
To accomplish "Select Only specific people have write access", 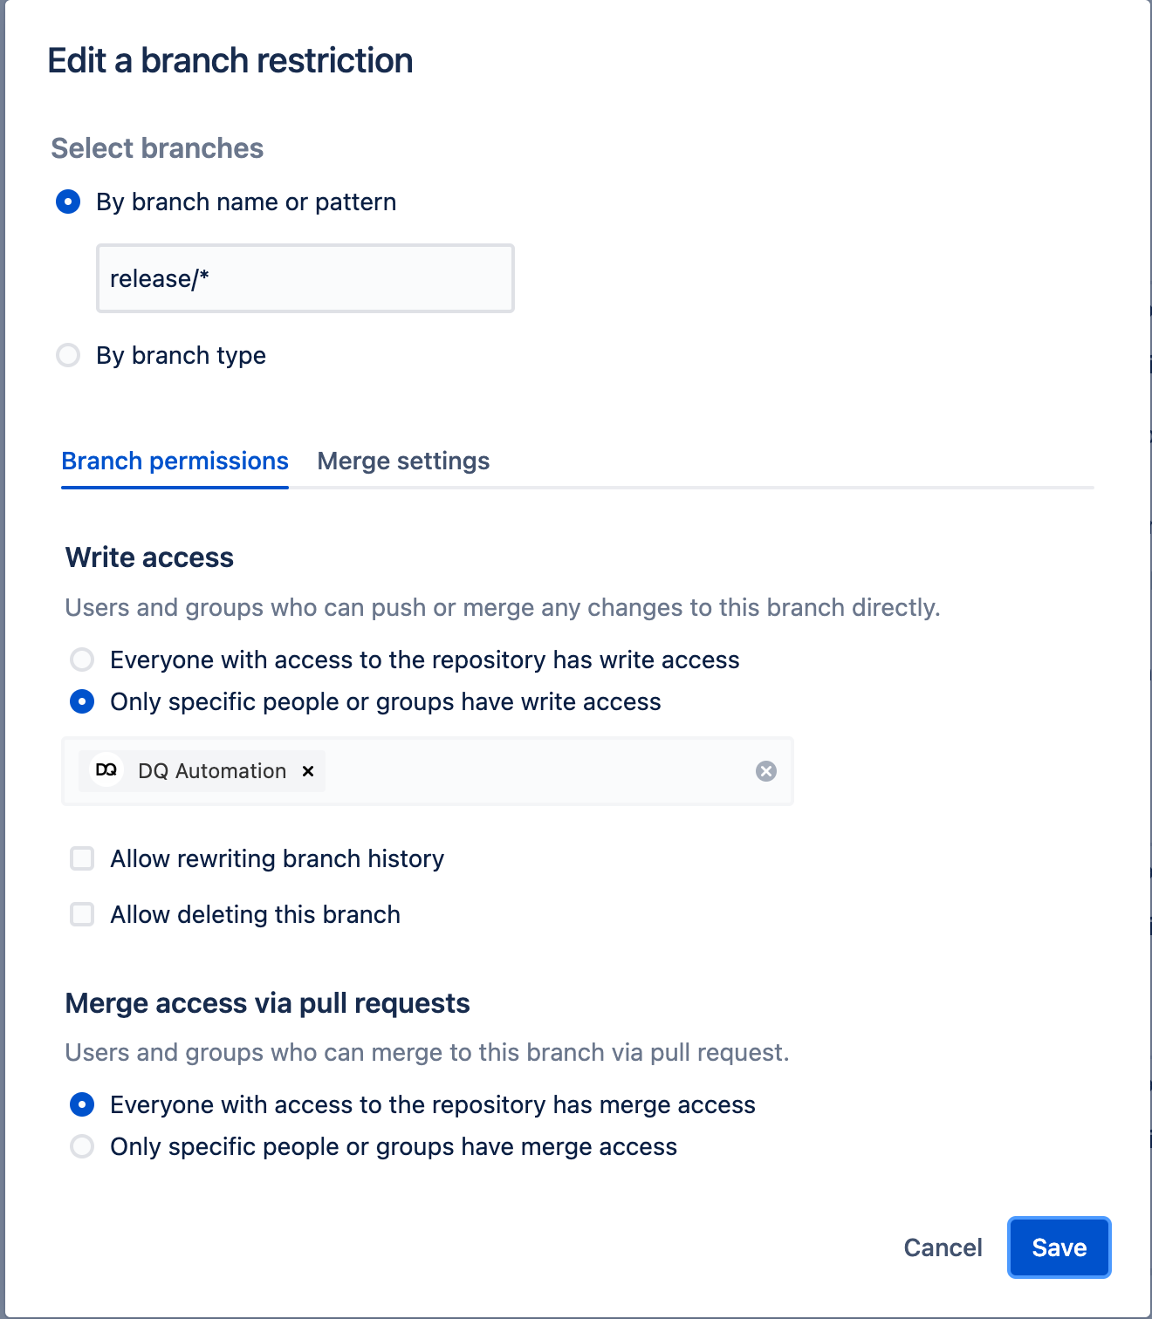I will point(81,701).
